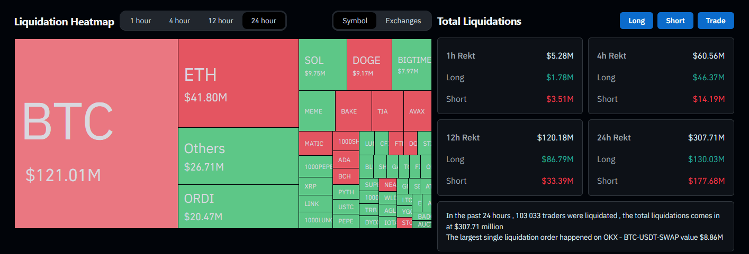Select the ETH $41.80M heatmap tile
This screenshot has height=254, width=749.
238,83
